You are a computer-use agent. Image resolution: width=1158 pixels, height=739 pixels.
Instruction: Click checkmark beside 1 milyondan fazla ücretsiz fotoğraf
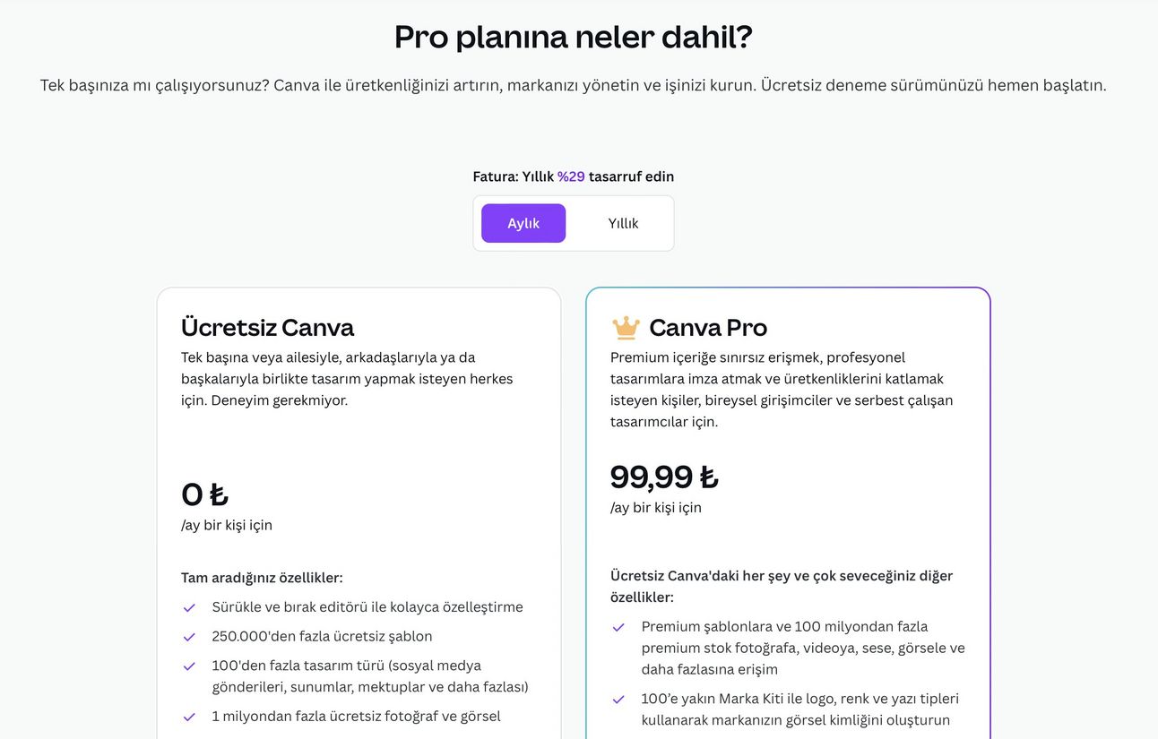[x=189, y=717]
